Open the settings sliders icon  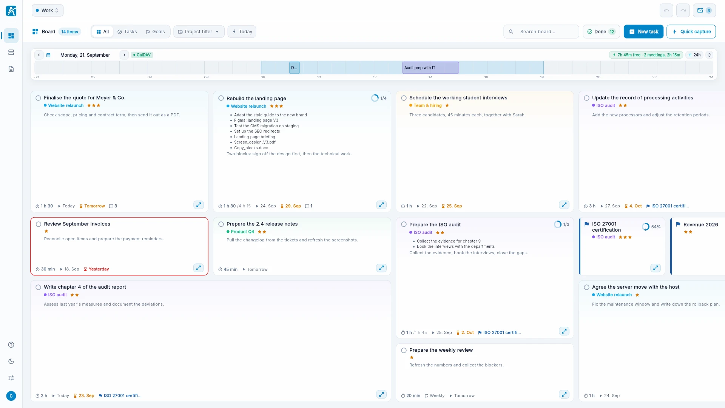click(x=11, y=378)
